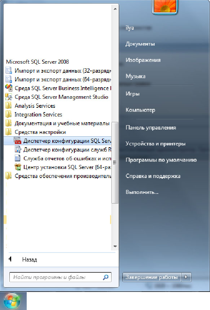Collapse the Средства настройки folder
Viewport: 210px width, 310px height.
pos(36,132)
